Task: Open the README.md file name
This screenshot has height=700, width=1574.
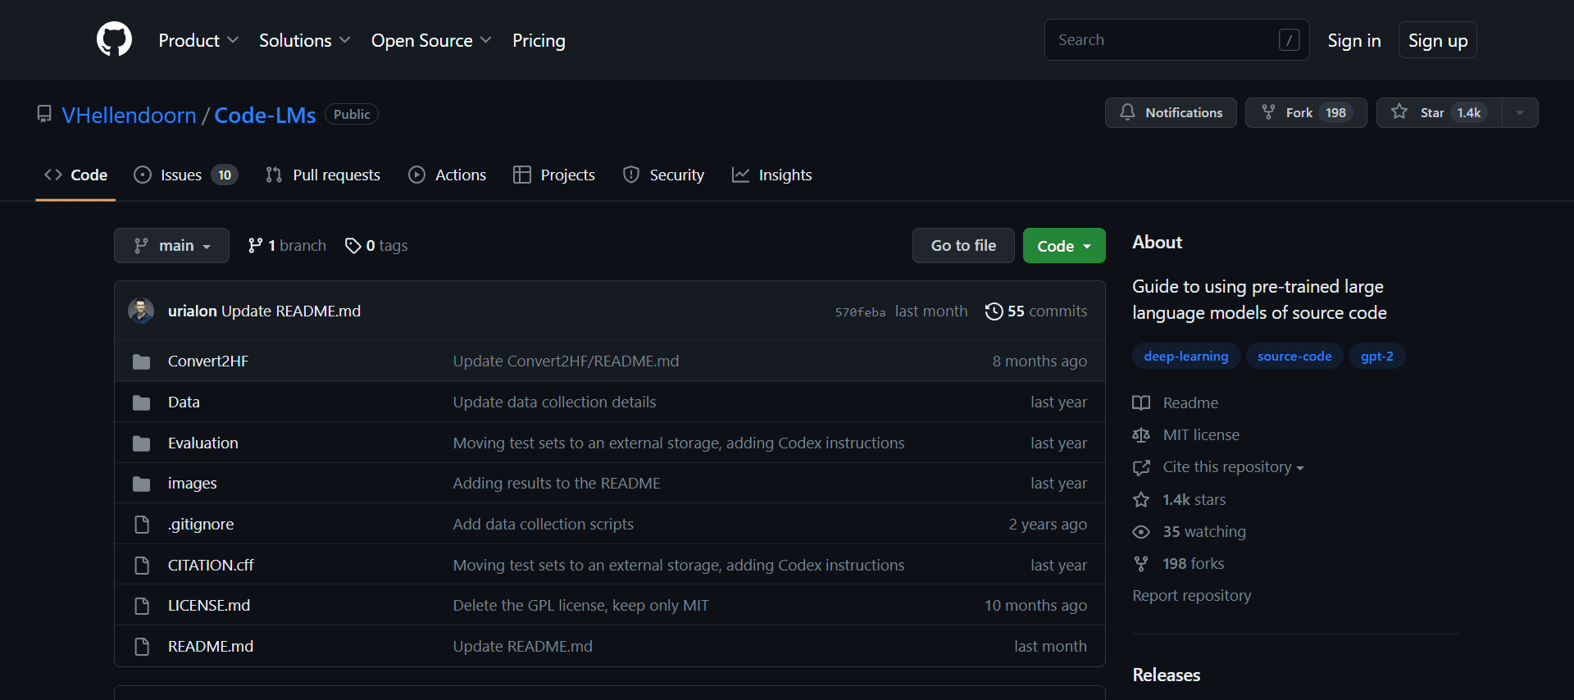Action: 211,647
